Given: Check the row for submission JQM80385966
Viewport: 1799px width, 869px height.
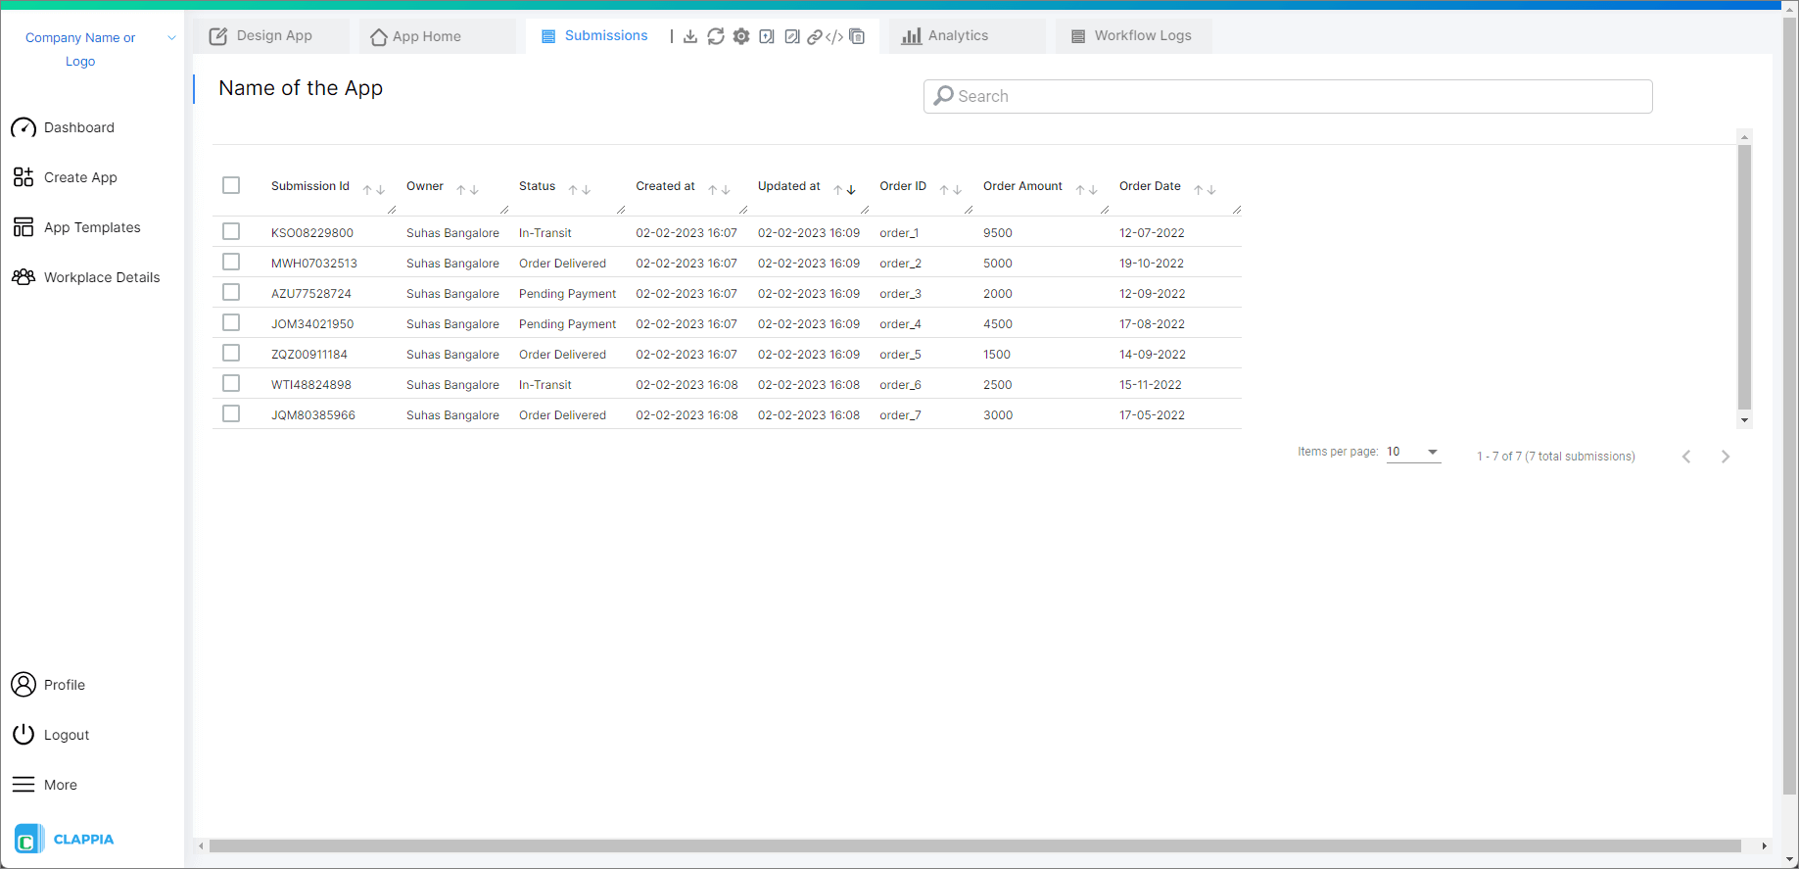Looking at the screenshot, I should [x=231, y=413].
